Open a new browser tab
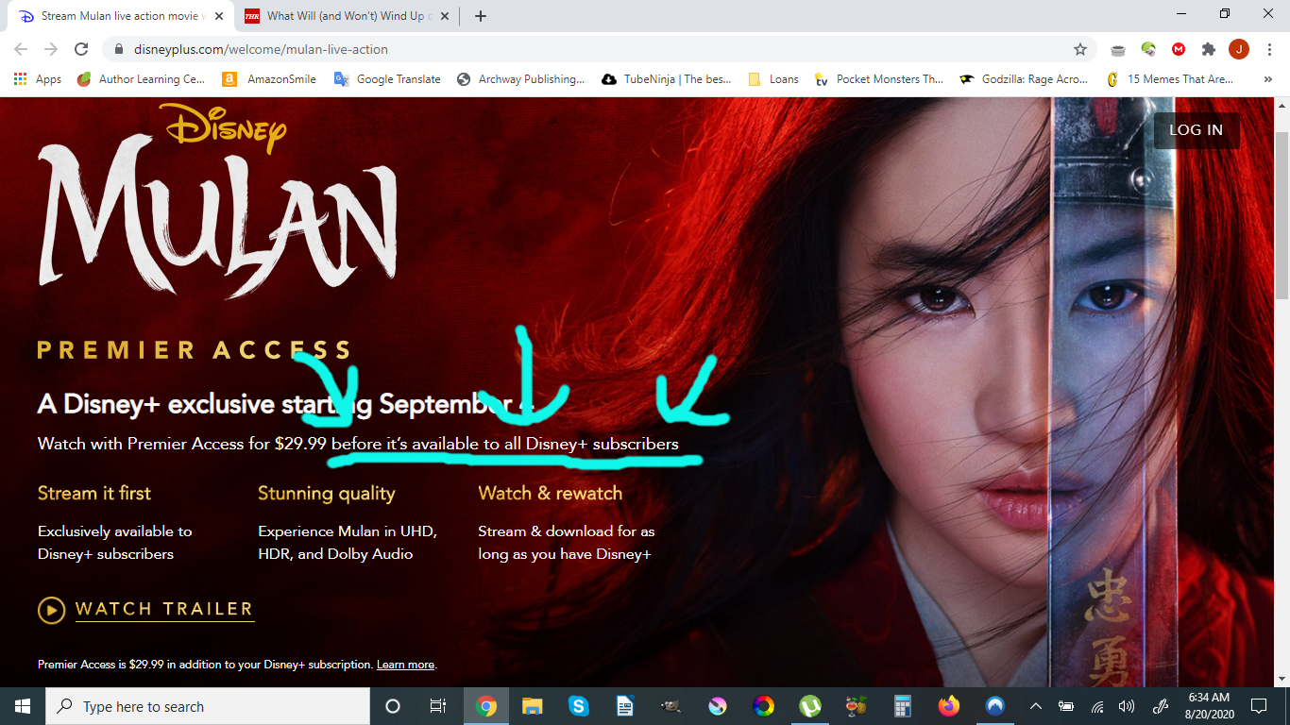The width and height of the screenshot is (1290, 725). click(481, 16)
